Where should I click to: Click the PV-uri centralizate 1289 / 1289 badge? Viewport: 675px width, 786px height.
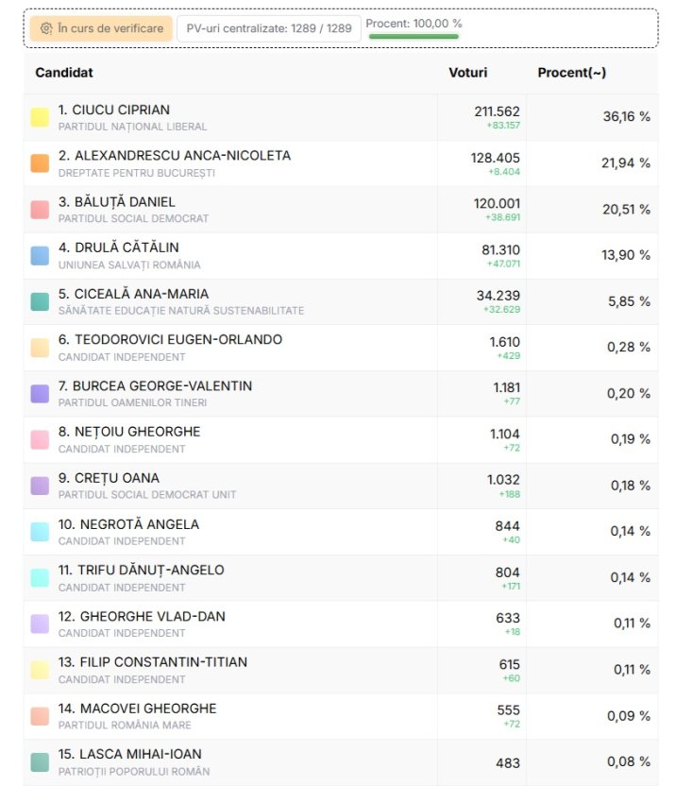(268, 28)
